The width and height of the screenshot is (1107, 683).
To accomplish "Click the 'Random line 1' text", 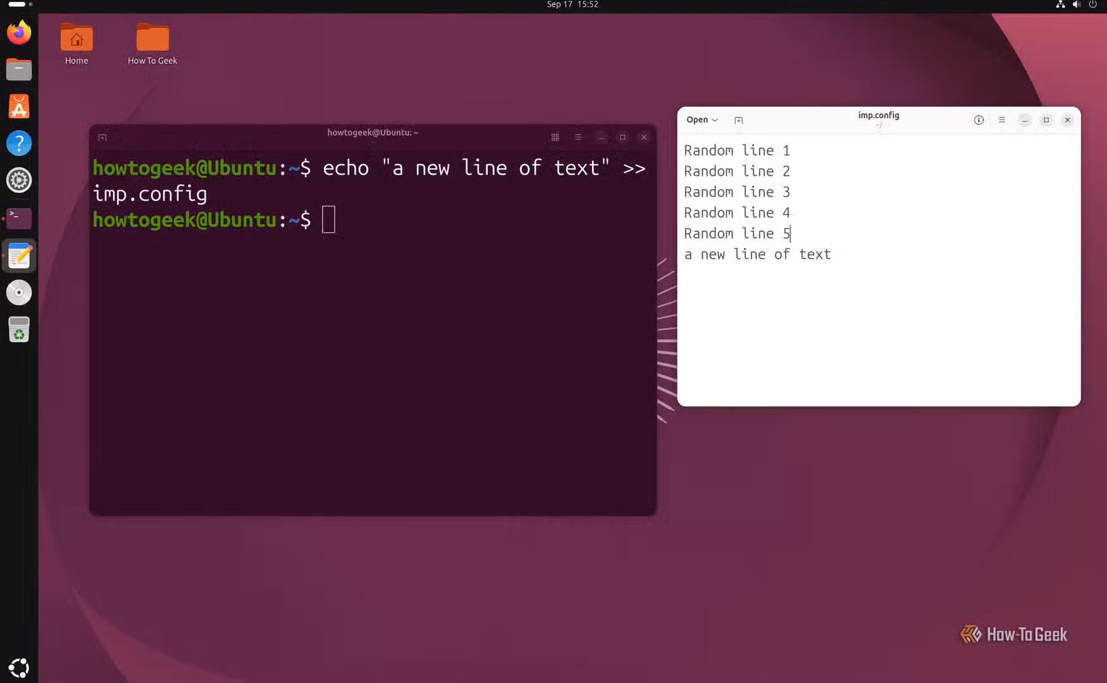I will pyautogui.click(x=737, y=151).
